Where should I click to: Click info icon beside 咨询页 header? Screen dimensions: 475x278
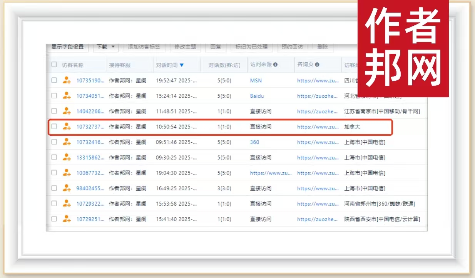pyautogui.click(x=317, y=65)
